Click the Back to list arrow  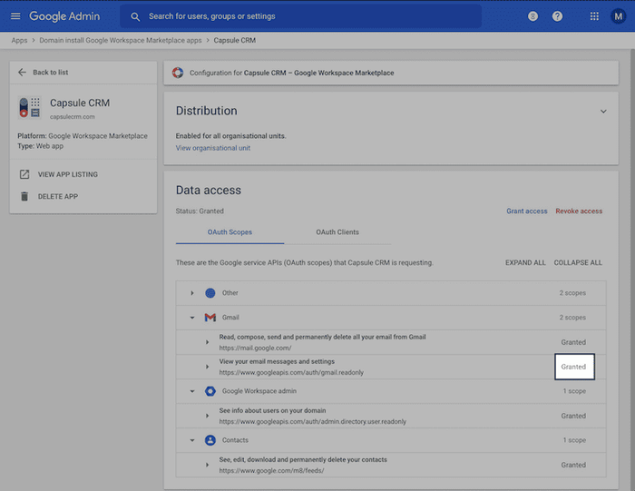23,73
